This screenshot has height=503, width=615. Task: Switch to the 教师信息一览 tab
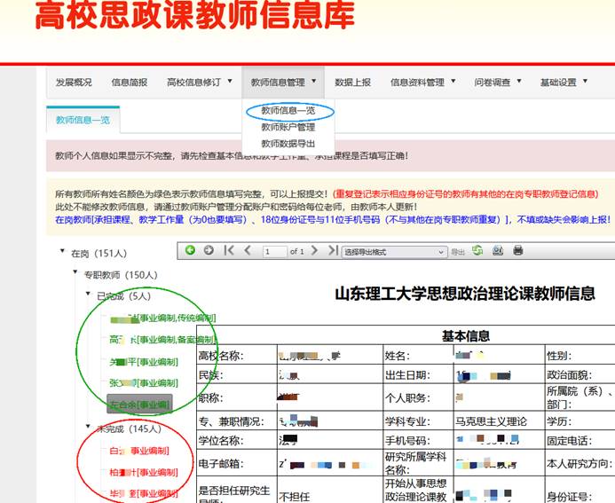(83, 120)
